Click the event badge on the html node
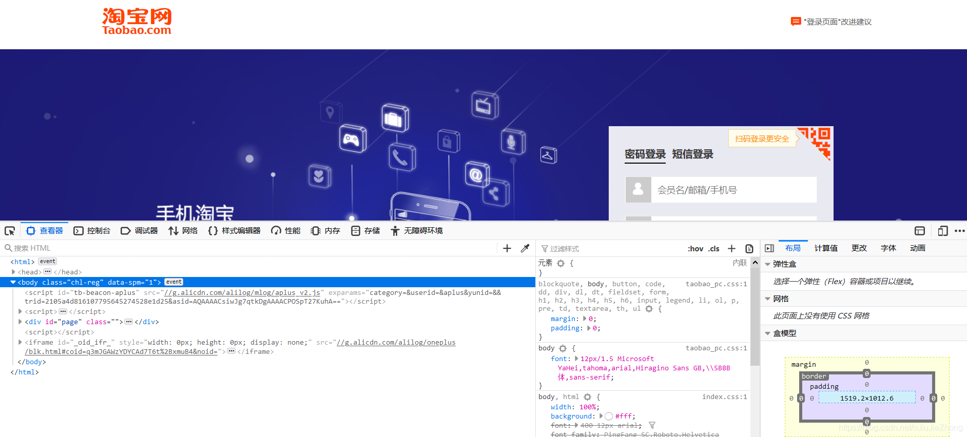This screenshot has height=437, width=967. point(48,262)
